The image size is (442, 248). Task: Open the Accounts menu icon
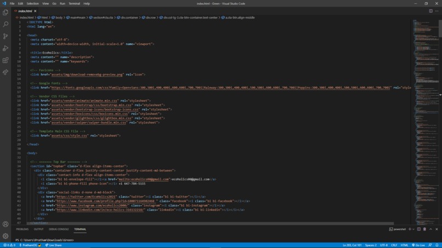[5, 224]
